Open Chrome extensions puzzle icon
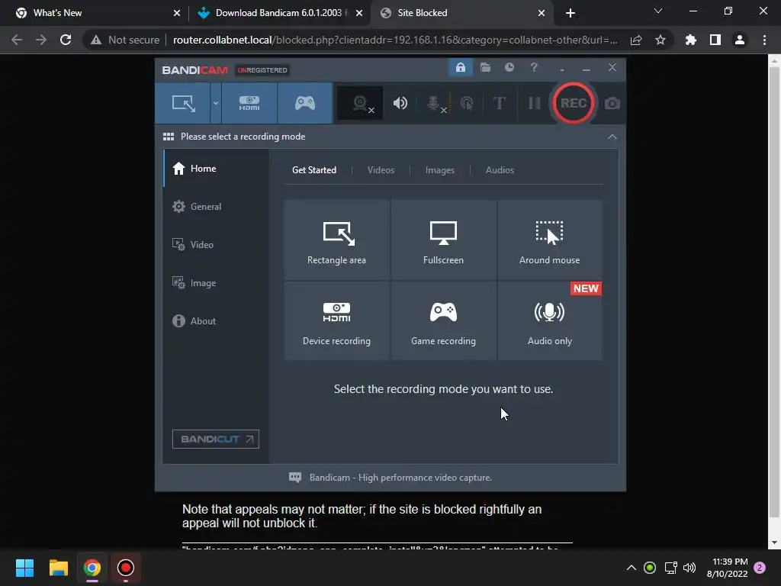Viewport: 781px width, 586px height. (x=690, y=40)
